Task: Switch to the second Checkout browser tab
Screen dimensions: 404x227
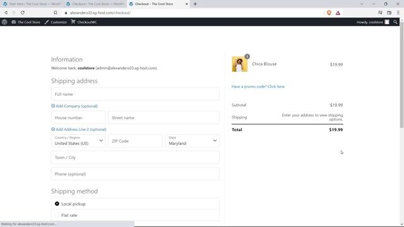Action: (95, 4)
